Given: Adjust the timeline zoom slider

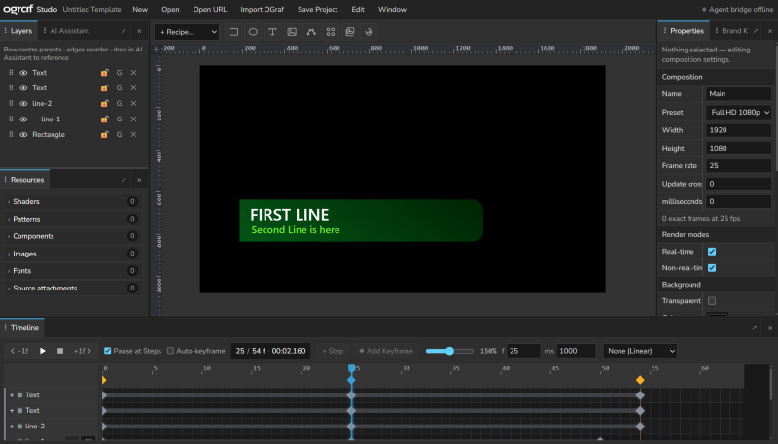Looking at the screenshot, I should [x=449, y=351].
